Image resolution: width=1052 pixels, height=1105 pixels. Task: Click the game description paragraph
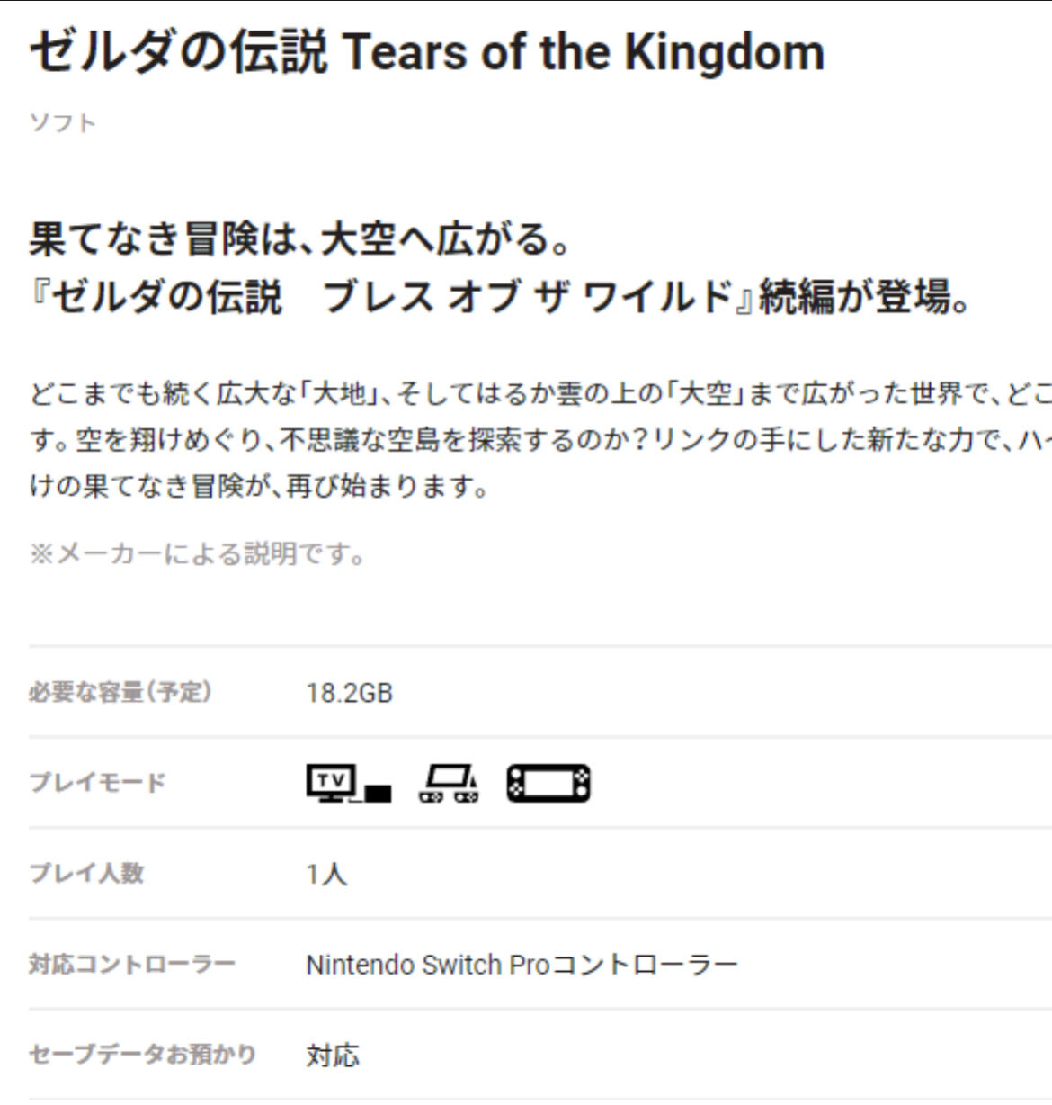(x=540, y=440)
